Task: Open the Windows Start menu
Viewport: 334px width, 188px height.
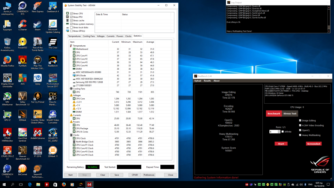Action: click(4, 184)
